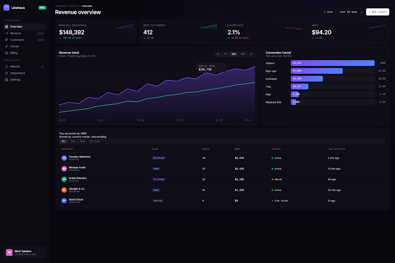Image resolution: width=395 pixels, height=263 pixels.
Task: Select the 1Y range on Revenue trend
Action: pos(251,54)
